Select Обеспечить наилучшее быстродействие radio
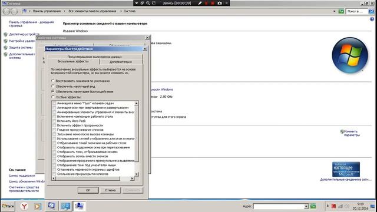Viewport: 377px width, 212px height. click(x=53, y=92)
